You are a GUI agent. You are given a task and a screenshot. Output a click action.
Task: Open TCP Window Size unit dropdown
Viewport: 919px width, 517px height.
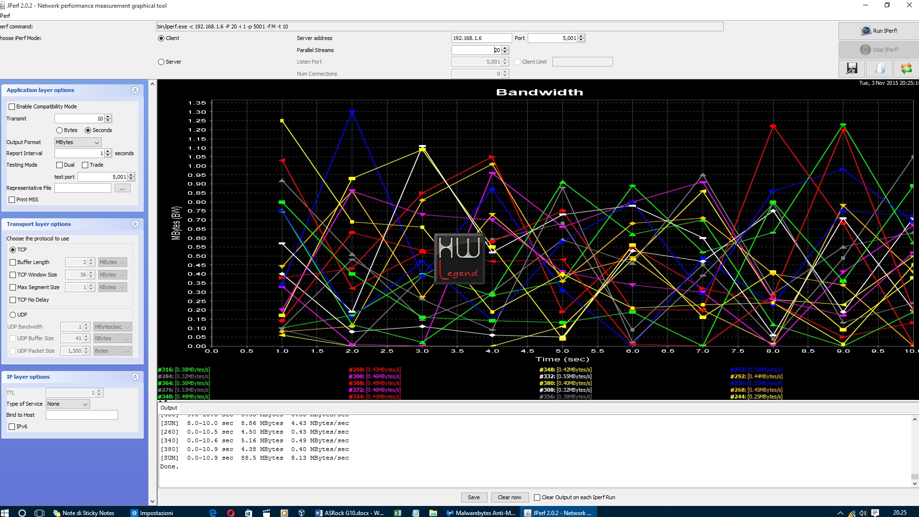tap(112, 275)
